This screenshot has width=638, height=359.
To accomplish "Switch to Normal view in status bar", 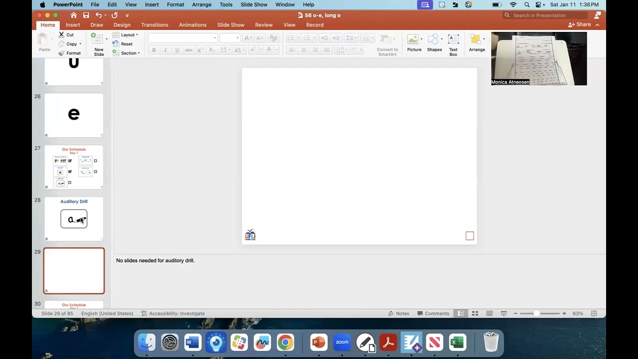I will (x=461, y=314).
